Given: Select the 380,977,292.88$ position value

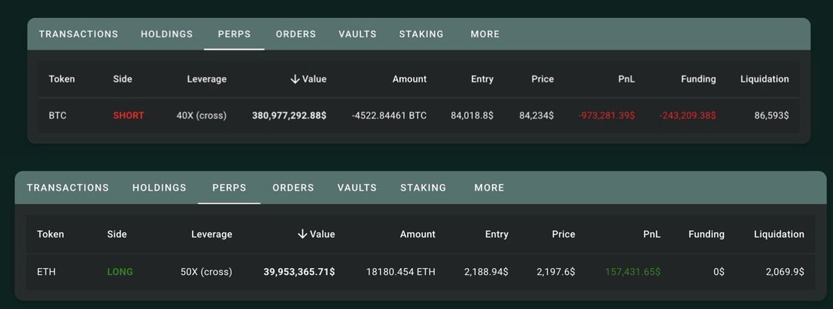Looking at the screenshot, I should coord(289,116).
